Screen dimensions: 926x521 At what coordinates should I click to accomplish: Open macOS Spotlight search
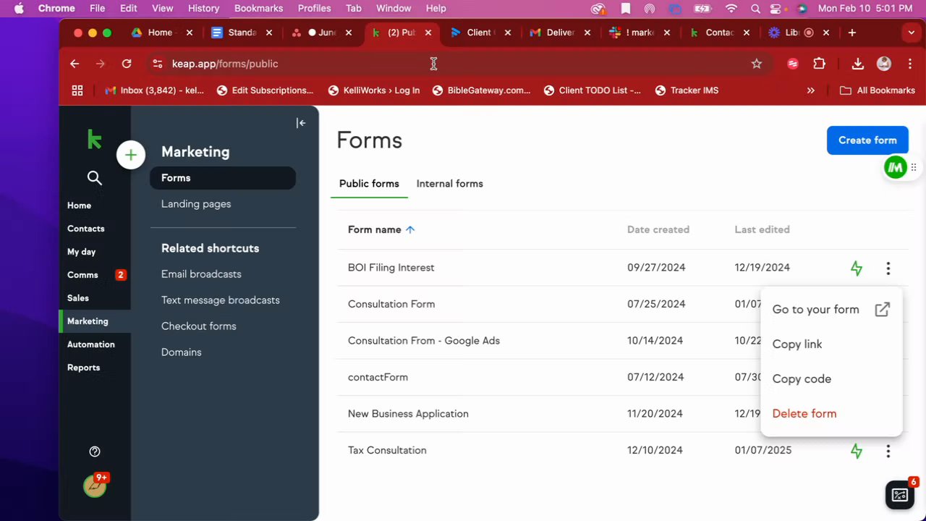point(755,9)
